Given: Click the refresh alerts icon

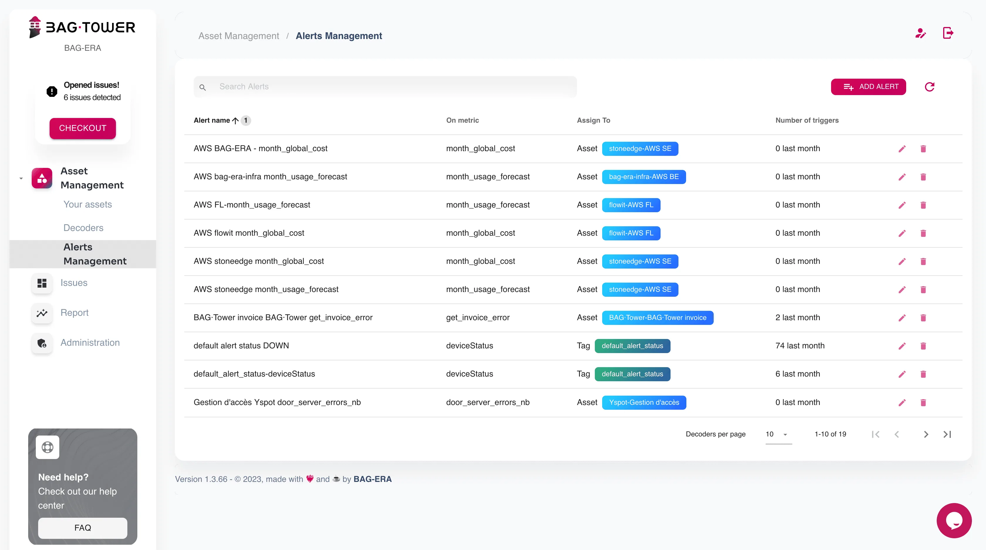Looking at the screenshot, I should click(x=929, y=87).
